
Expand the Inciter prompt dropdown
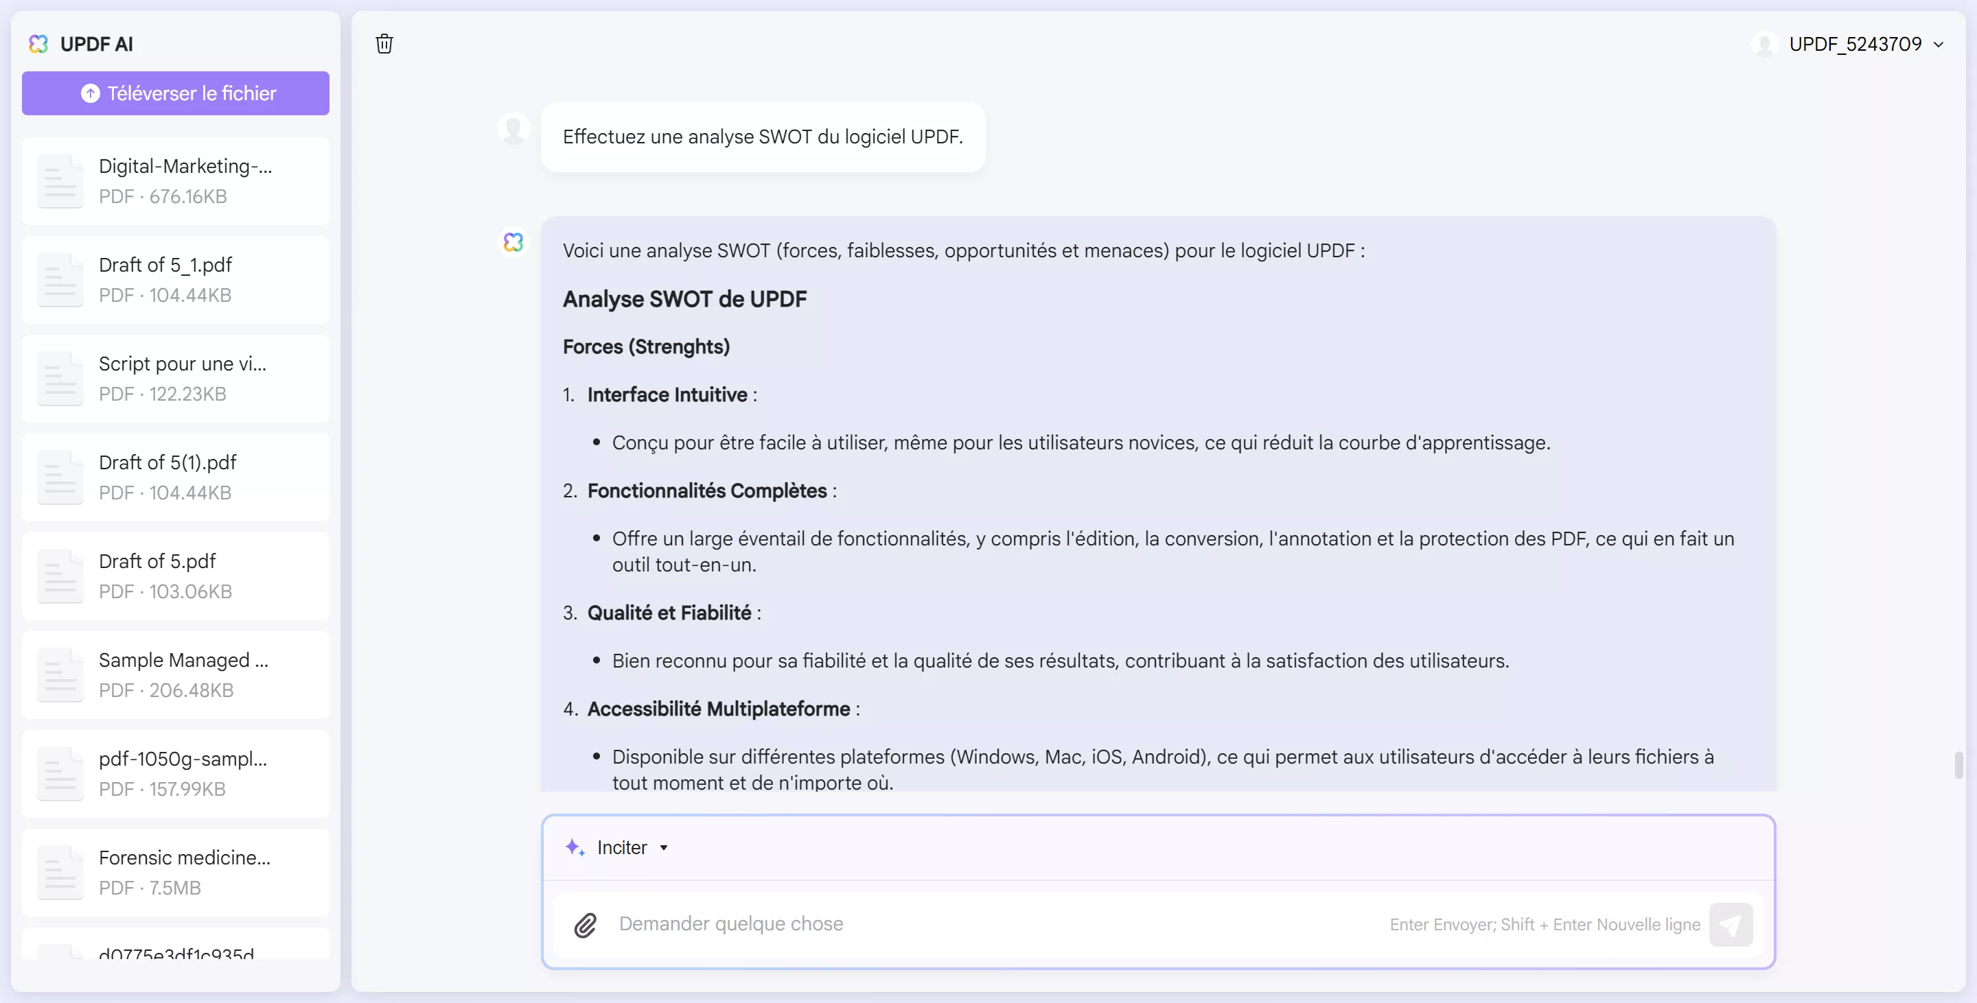point(663,847)
